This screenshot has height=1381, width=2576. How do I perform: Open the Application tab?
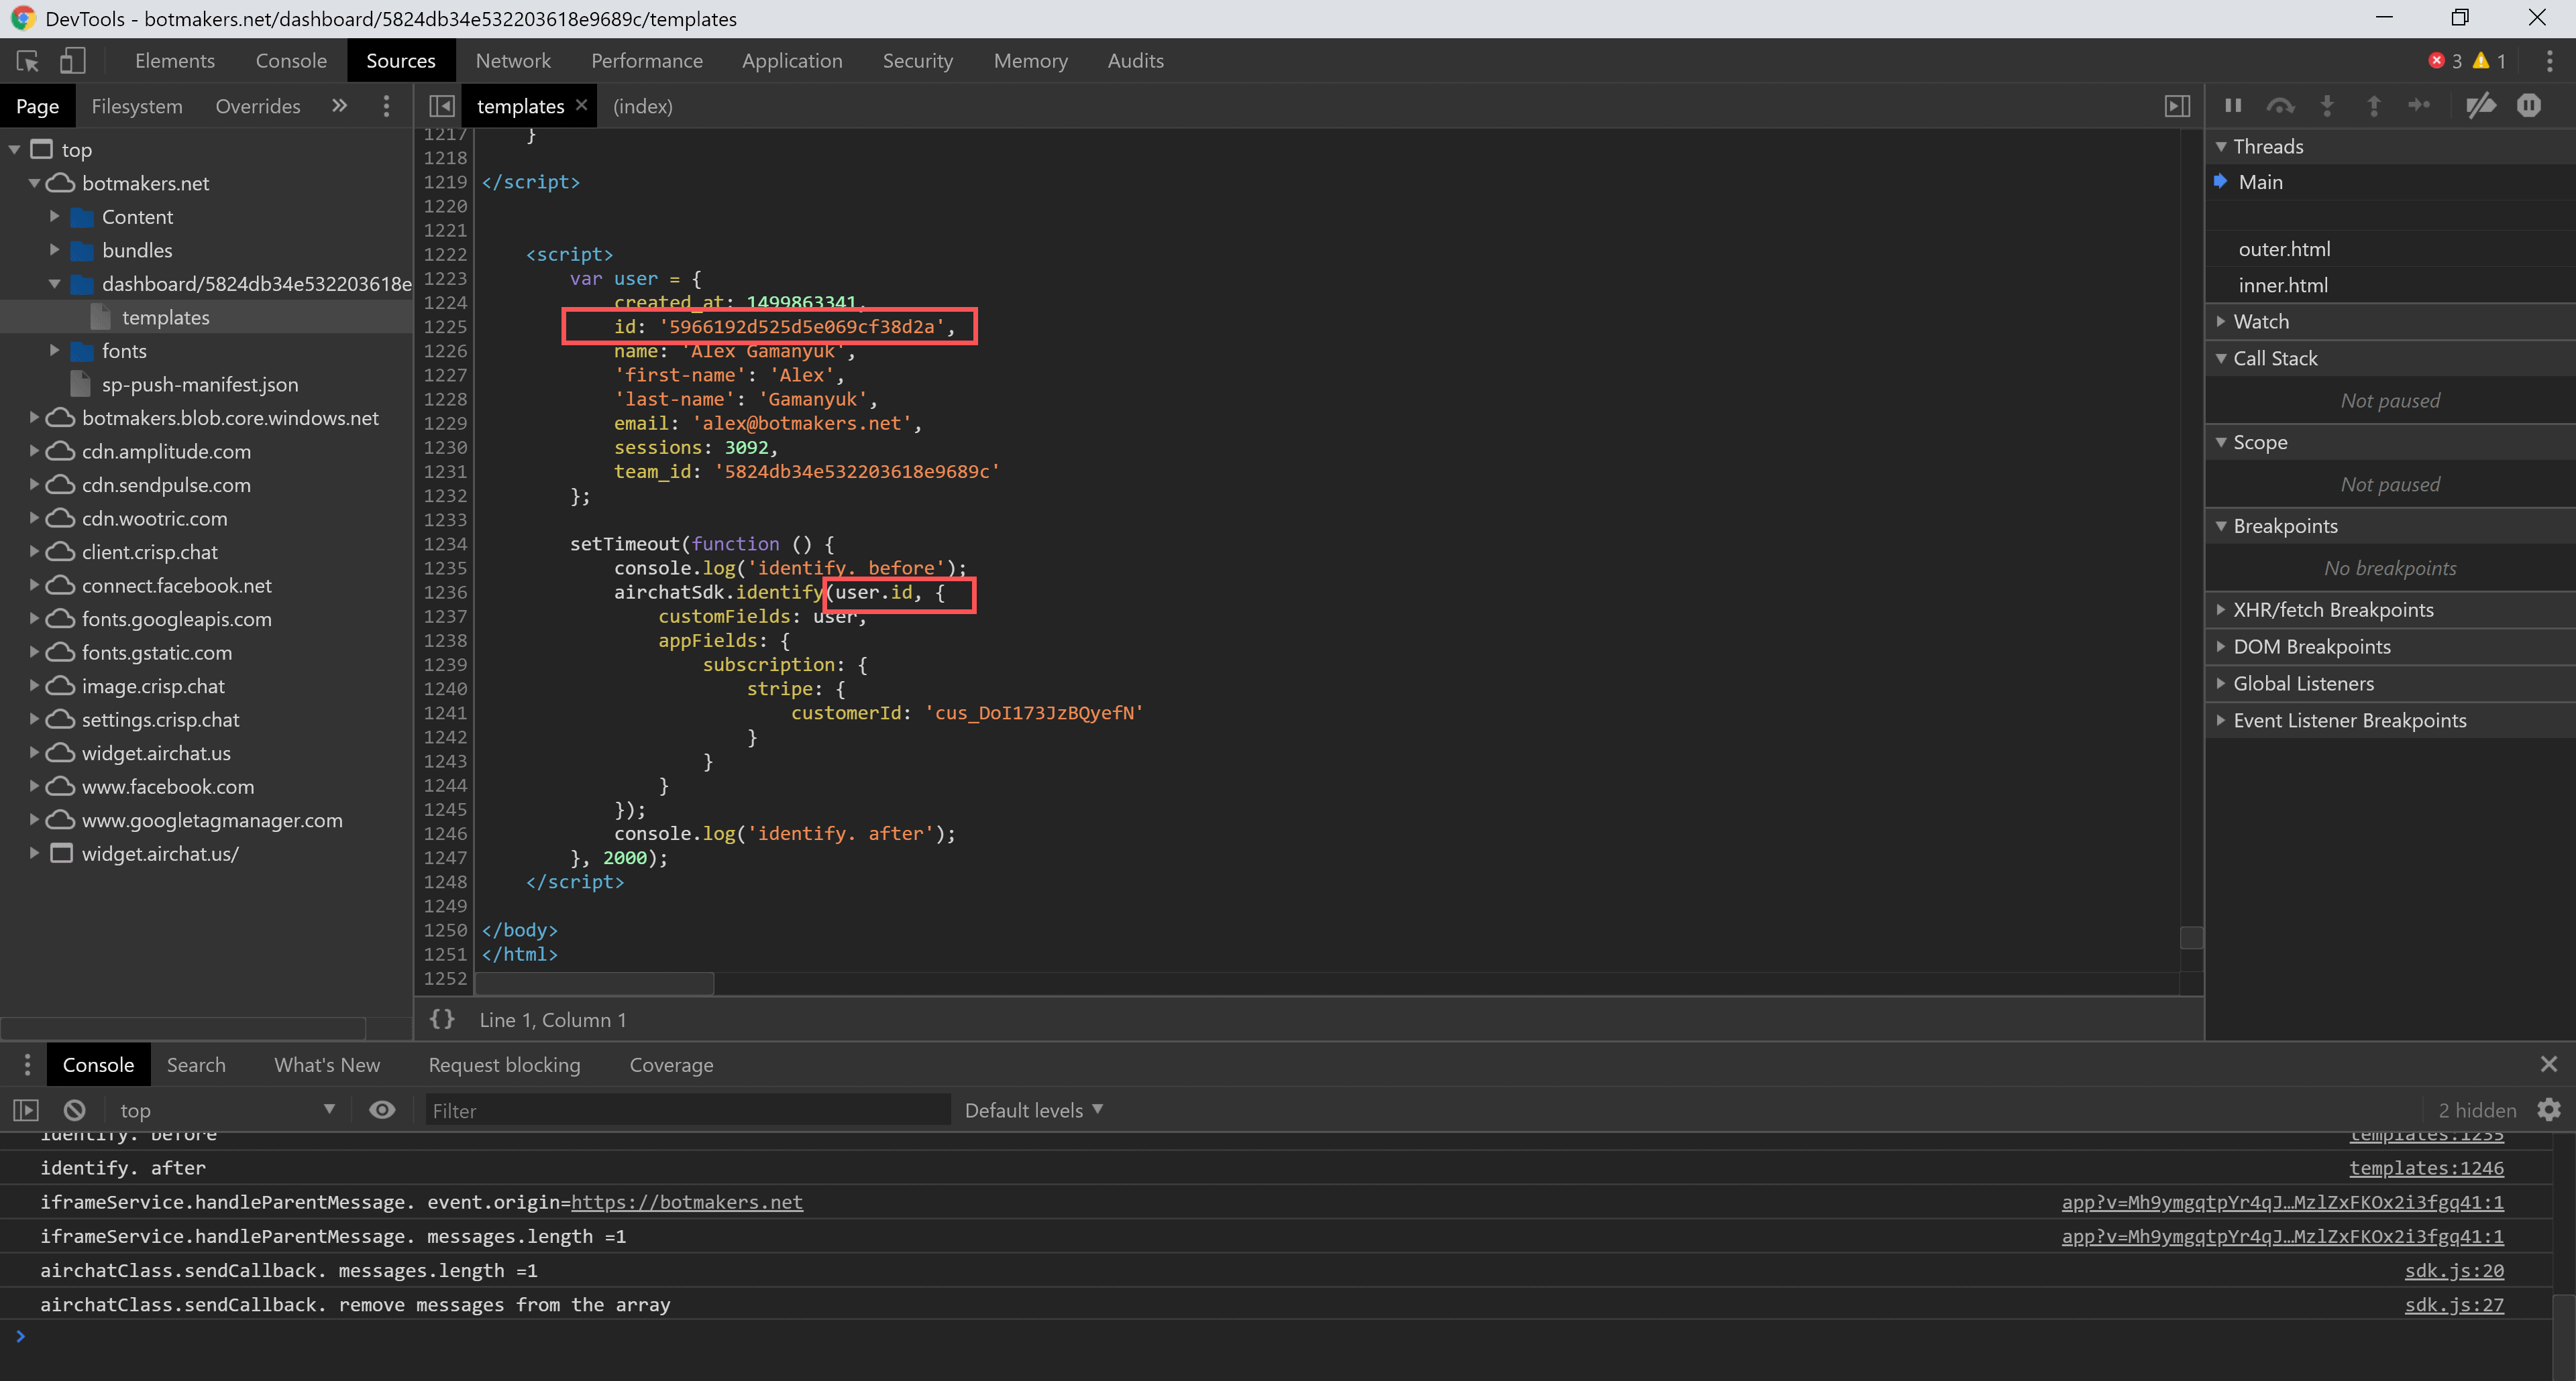(x=792, y=61)
